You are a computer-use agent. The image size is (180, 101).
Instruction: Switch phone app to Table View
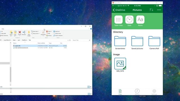[x=118, y=21]
